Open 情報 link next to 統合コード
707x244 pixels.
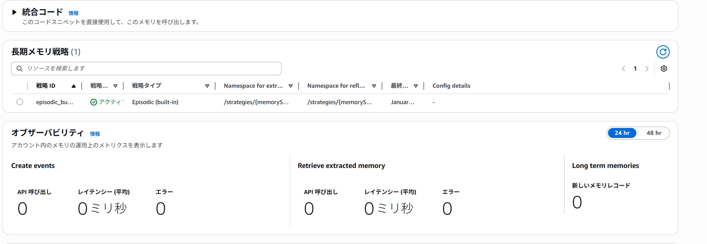[x=73, y=13]
